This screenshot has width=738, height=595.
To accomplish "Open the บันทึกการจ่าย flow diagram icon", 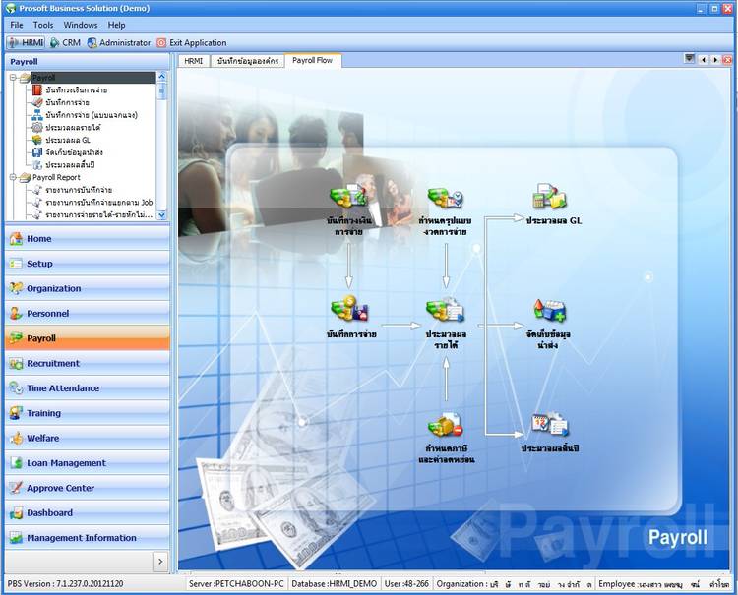I will [348, 311].
